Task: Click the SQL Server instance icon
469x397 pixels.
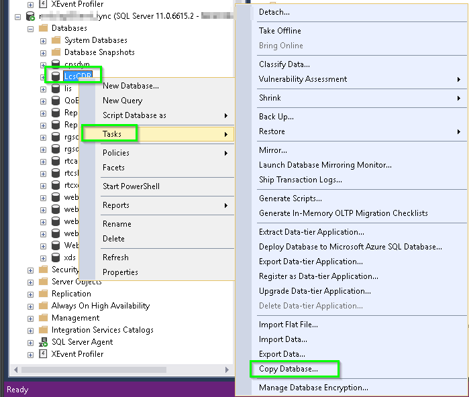Action: (x=30, y=16)
